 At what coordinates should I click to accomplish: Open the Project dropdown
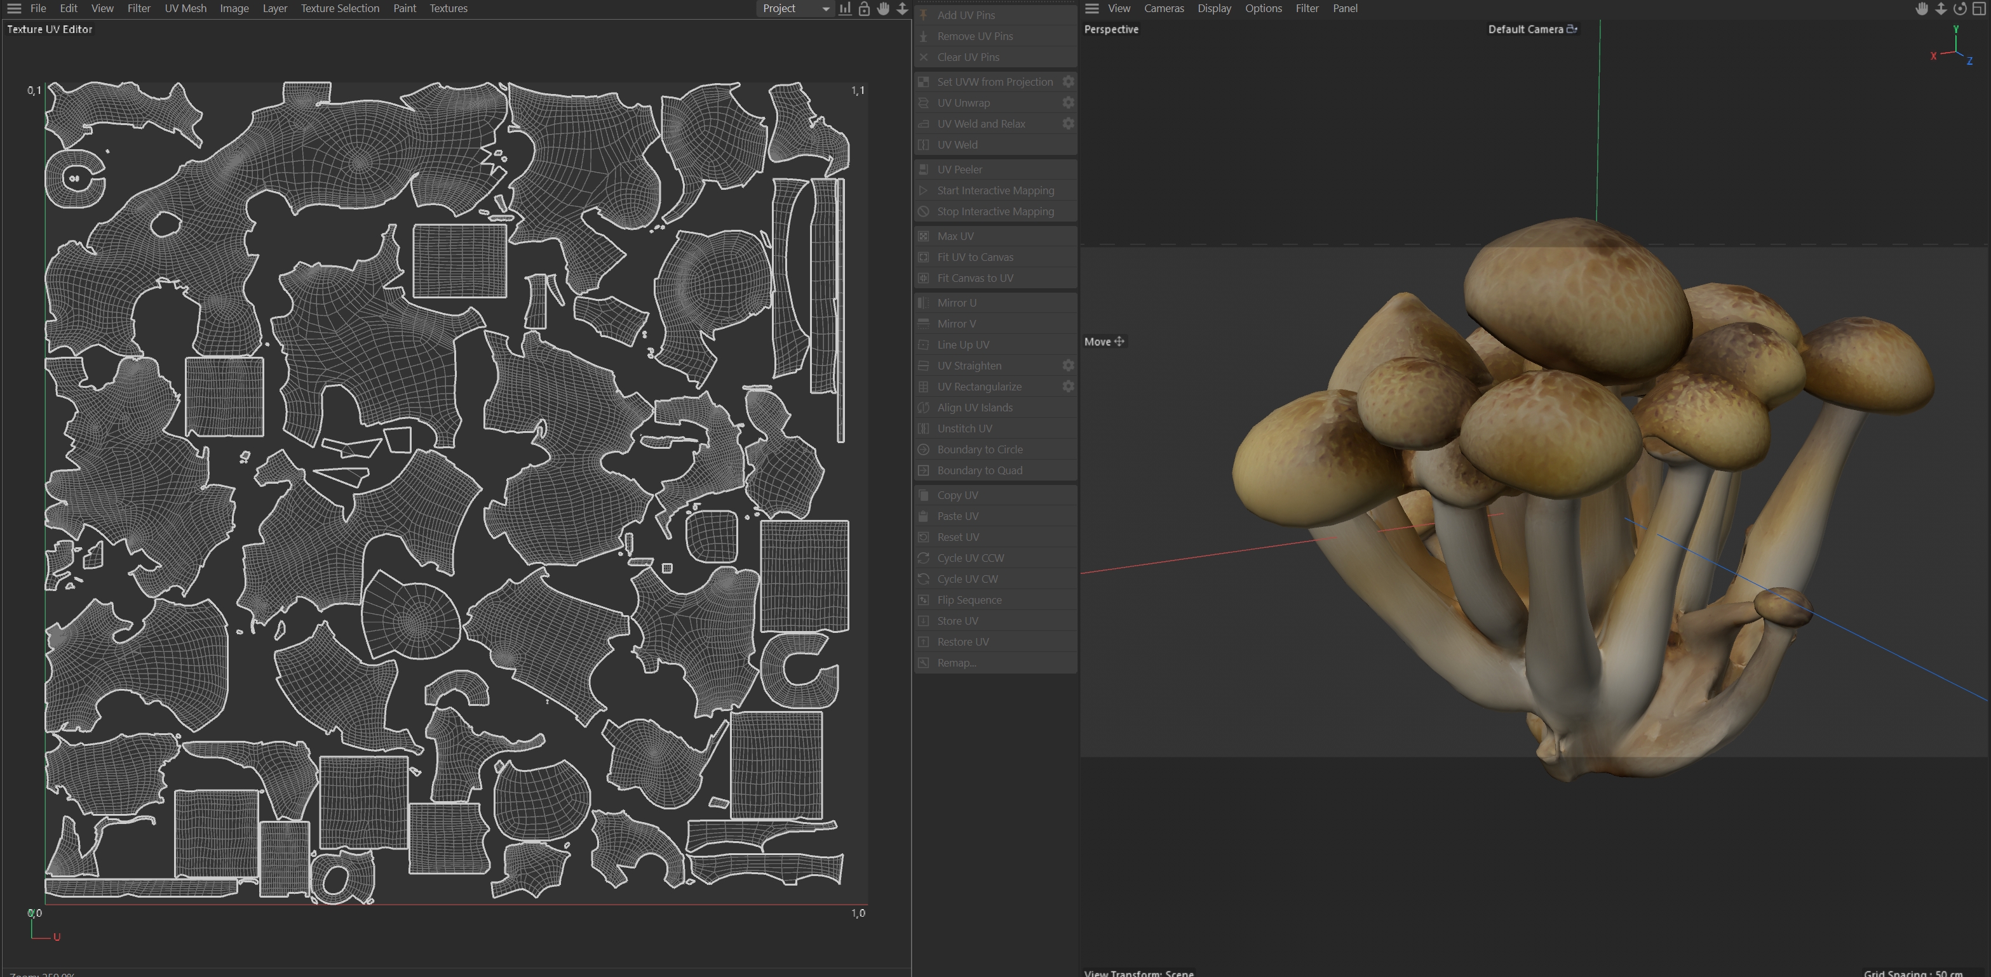pyautogui.click(x=795, y=8)
